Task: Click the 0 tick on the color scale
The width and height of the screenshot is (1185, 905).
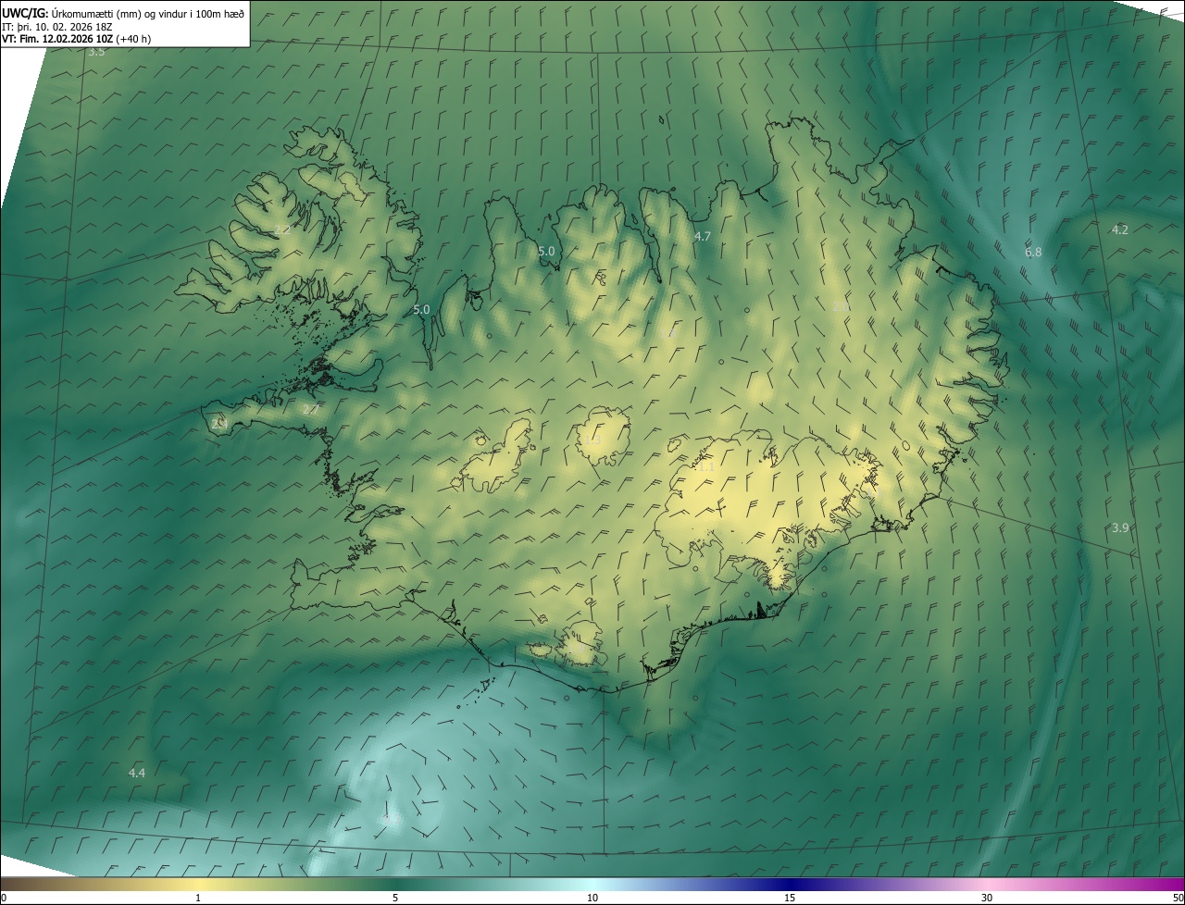Action: pos(4,898)
